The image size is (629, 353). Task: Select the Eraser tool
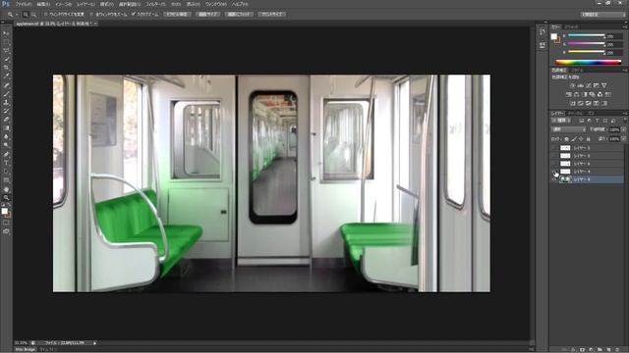[x=6, y=120]
